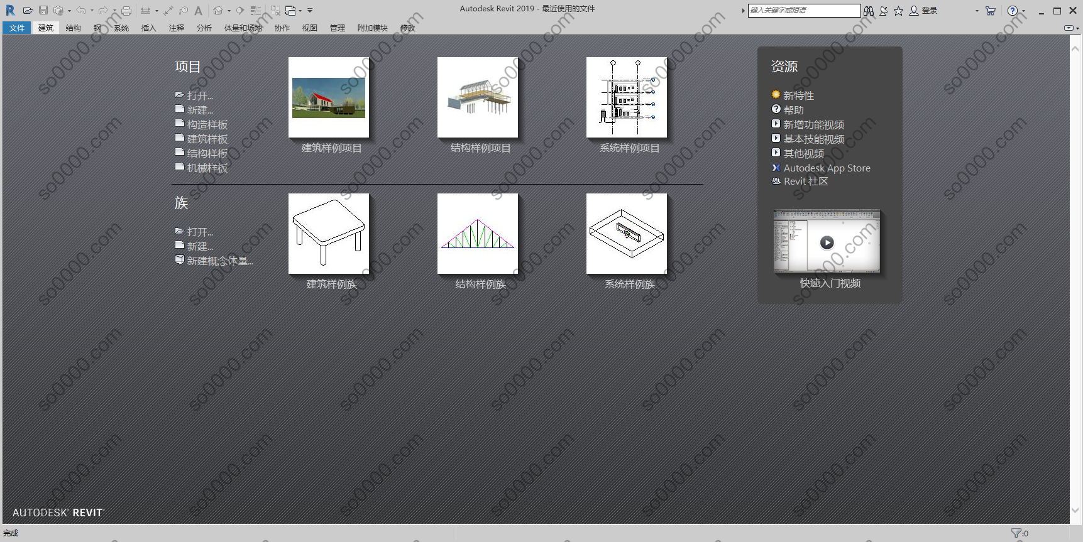Image resolution: width=1083 pixels, height=542 pixels.
Task: Switch to the 注释 ribbon tab
Action: pos(177,28)
